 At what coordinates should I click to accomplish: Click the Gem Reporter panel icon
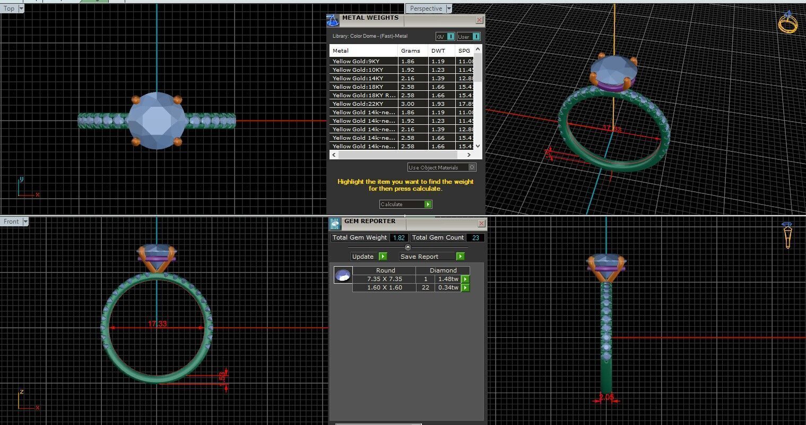[334, 224]
